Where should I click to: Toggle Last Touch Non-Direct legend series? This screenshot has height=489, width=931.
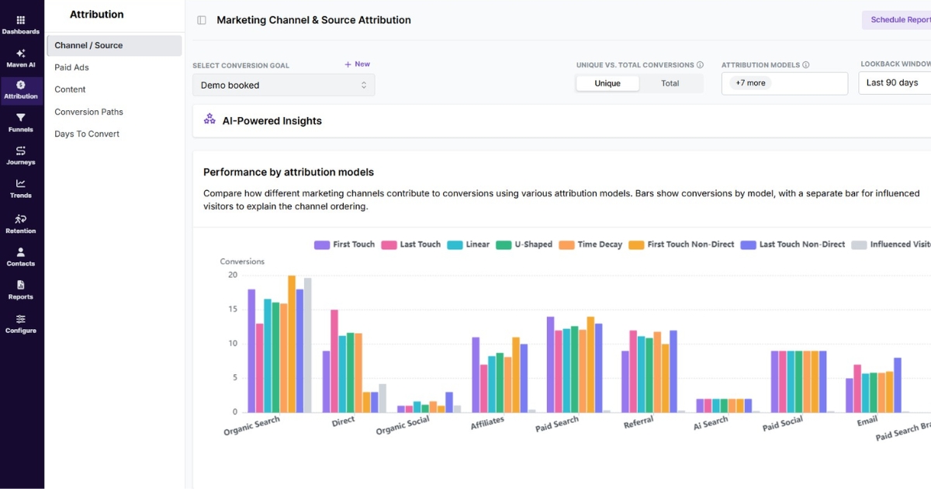[x=793, y=244]
